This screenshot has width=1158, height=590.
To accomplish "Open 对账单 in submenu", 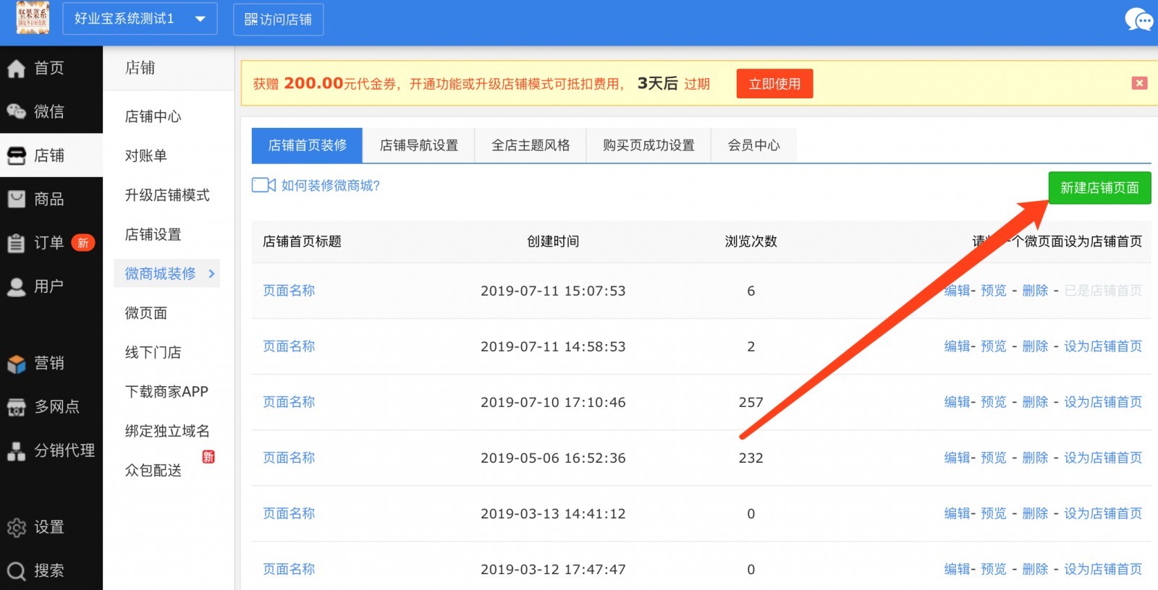I will pyautogui.click(x=145, y=155).
